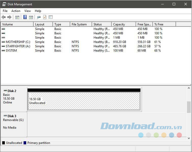Select the 1 MB volume drive icon

pos(3,38)
